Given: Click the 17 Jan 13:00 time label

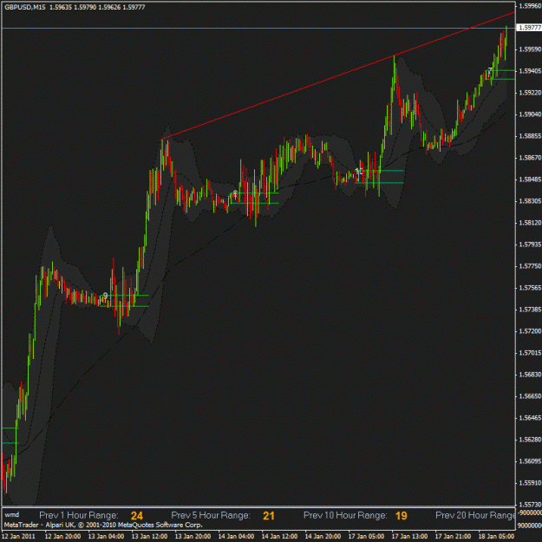Looking at the screenshot, I should (409, 537).
